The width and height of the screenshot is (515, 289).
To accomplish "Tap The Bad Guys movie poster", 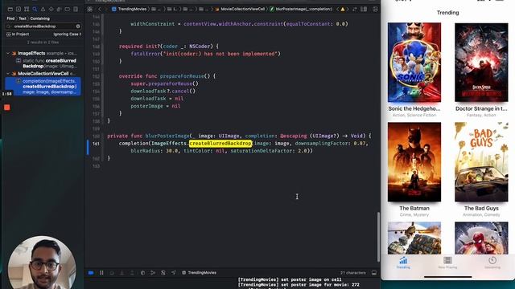I will click(x=481, y=162).
